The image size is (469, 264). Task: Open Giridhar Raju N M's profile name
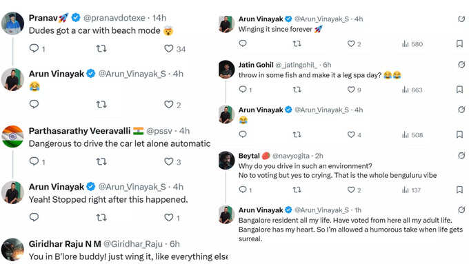[65, 244]
